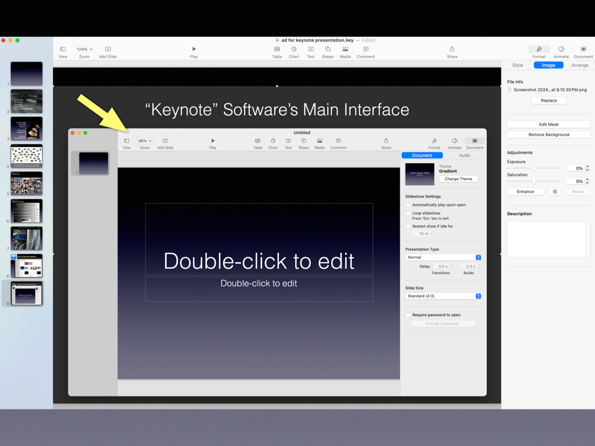Viewport: 595px width, 446px height.
Task: Click the screenshot file name under File Info
Action: pyautogui.click(x=550, y=90)
